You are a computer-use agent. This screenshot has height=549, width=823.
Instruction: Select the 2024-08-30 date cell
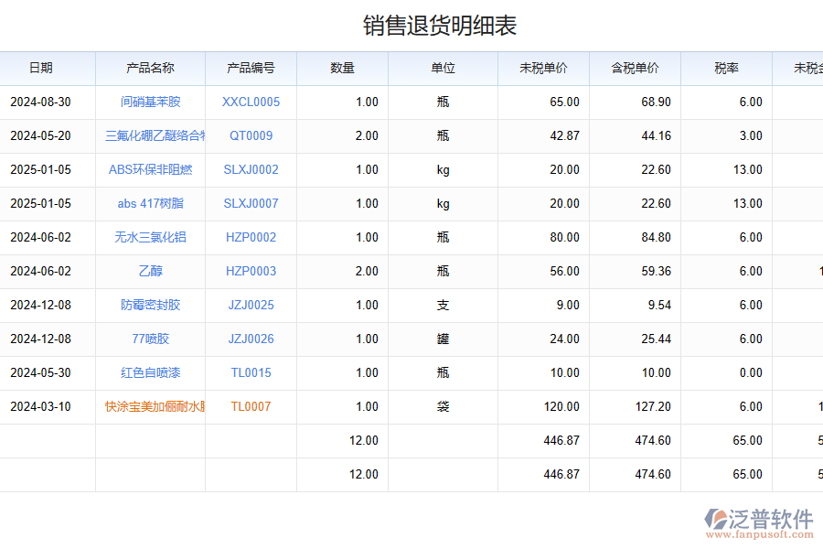coord(48,102)
